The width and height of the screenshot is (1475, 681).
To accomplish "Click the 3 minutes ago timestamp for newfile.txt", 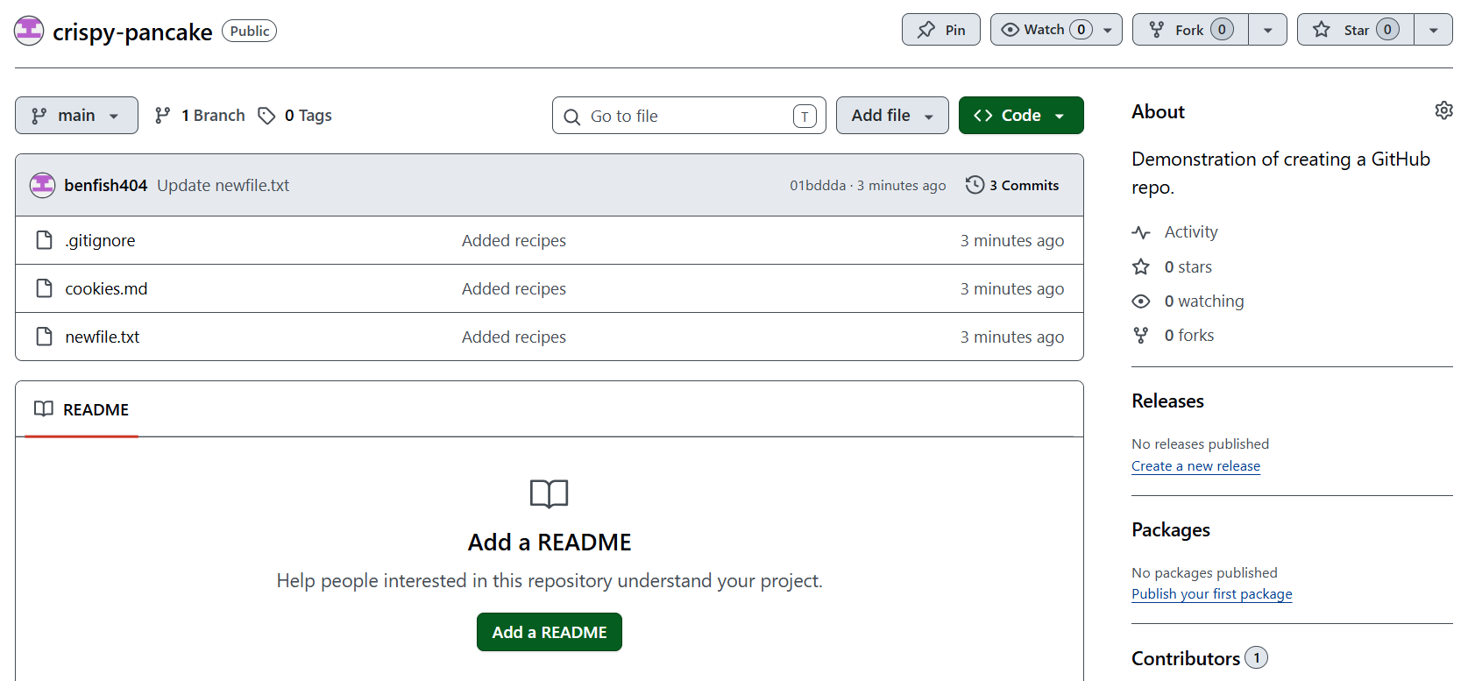I will (1011, 337).
